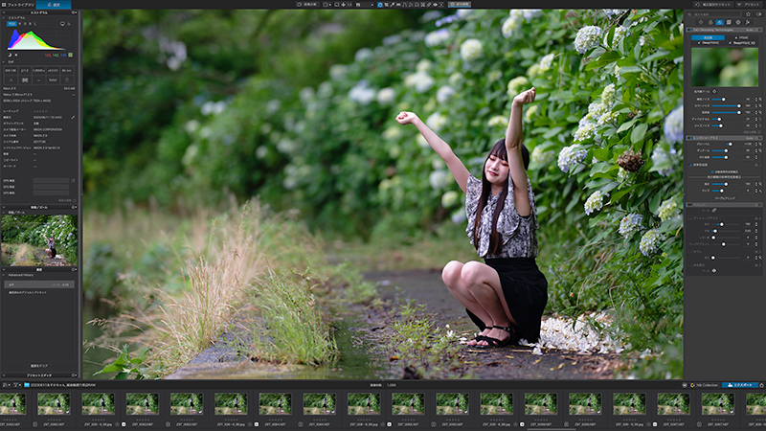Click the metadata edit pencil icon
The height and width of the screenshot is (431, 766).
click(73, 117)
